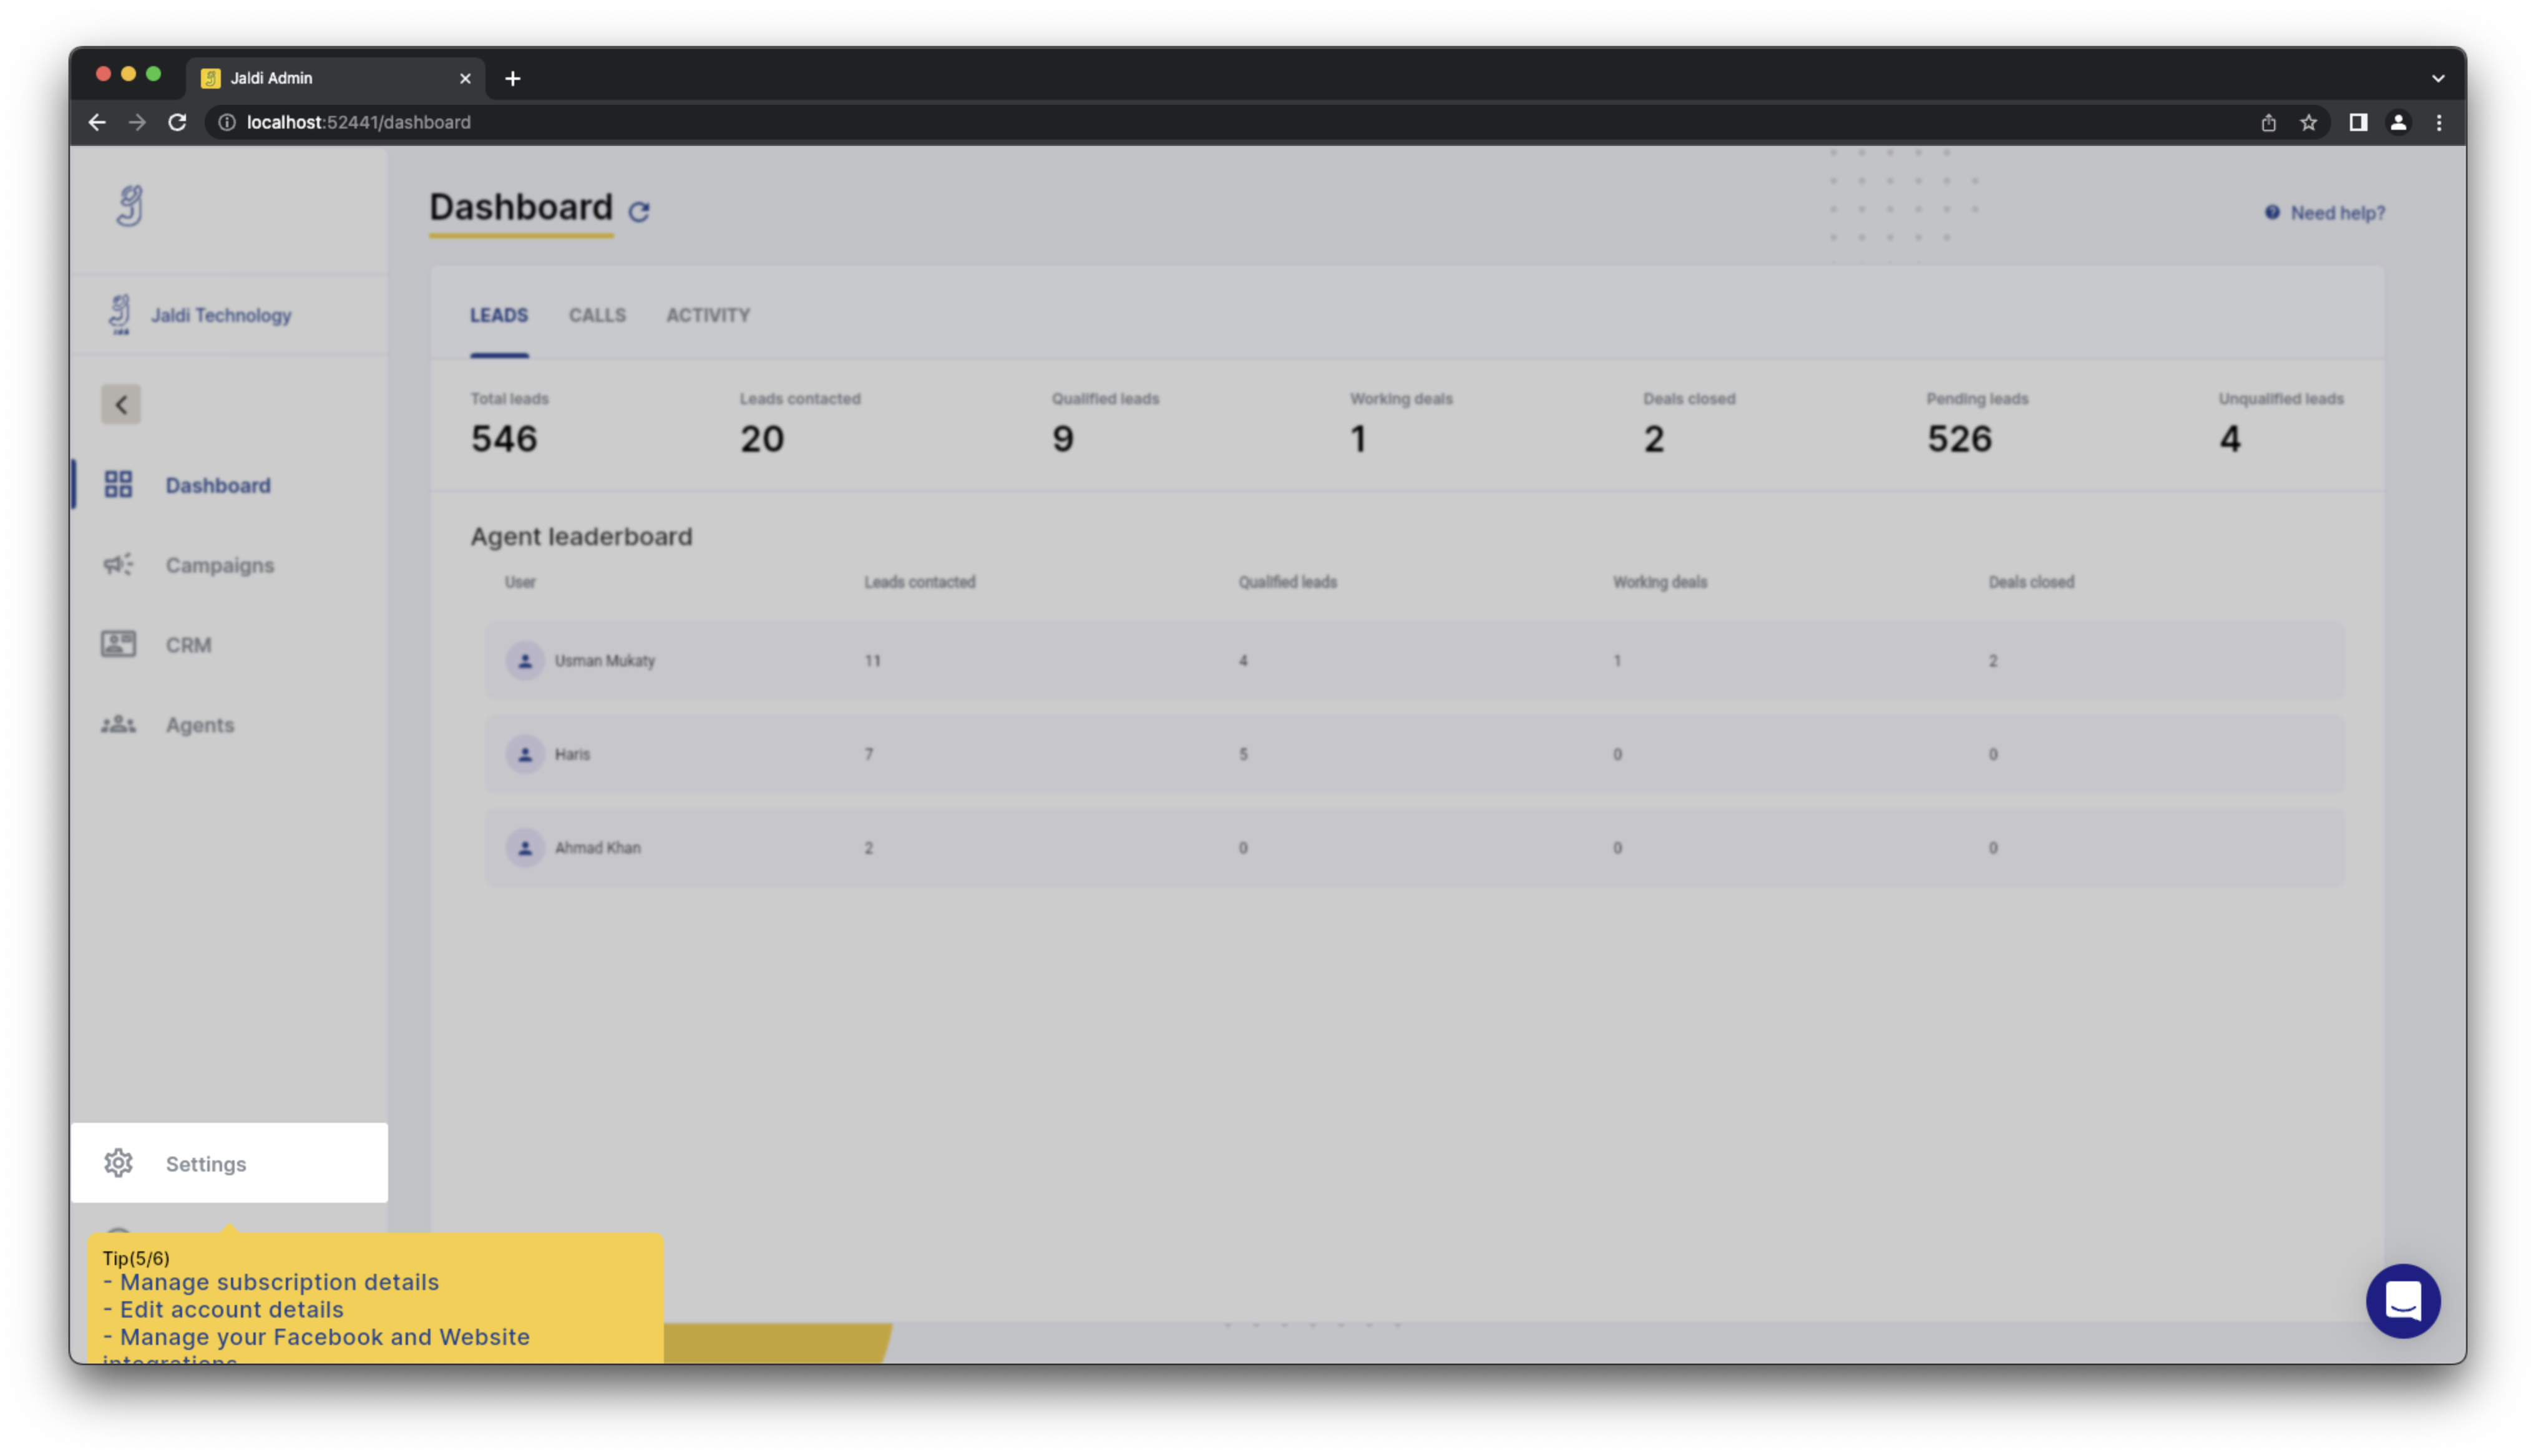Screen dimensions: 2536x1456
Task: Select the Agents people icon
Action: click(x=117, y=724)
